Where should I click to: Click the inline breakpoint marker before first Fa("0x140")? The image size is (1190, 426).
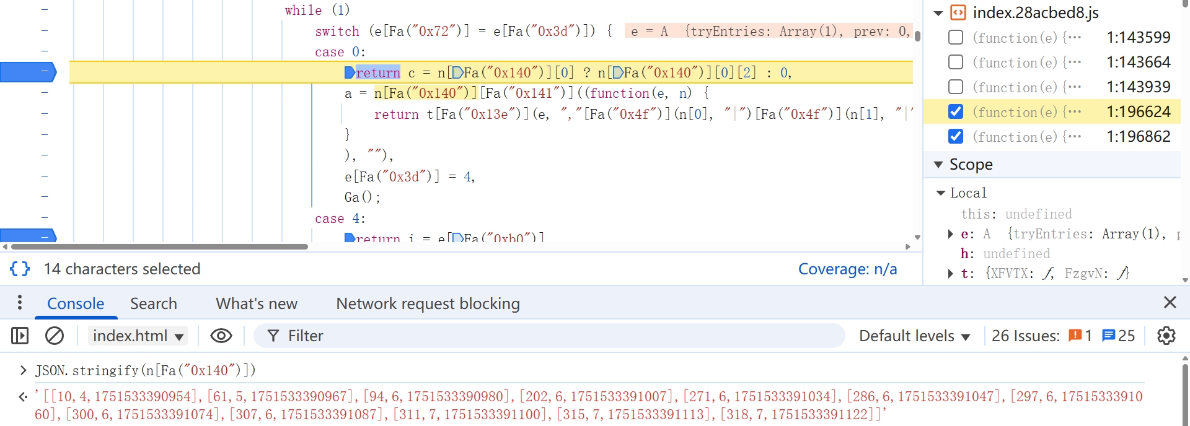tap(458, 72)
